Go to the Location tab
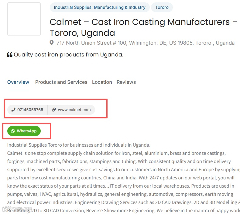Viewport: 240px width, 214px height. tap(102, 82)
